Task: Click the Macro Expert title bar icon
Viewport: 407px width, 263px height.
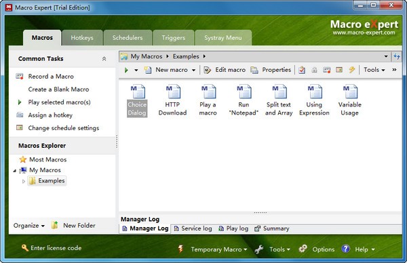Action: [x=9, y=7]
